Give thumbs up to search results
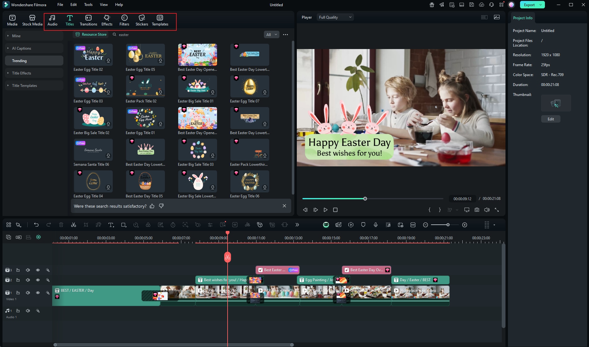Screen dimensions: 589x347 click(x=152, y=206)
